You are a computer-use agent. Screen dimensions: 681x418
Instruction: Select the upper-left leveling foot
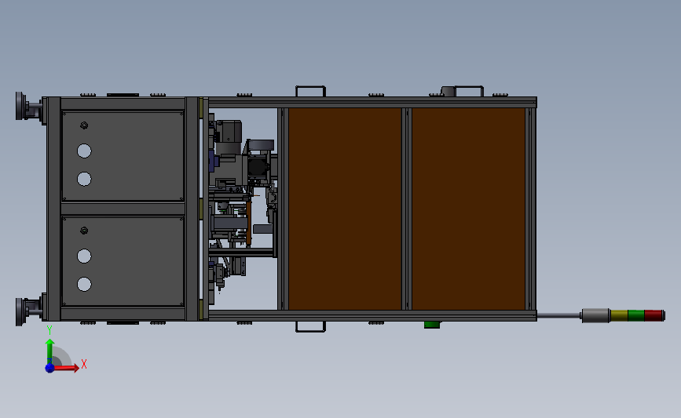point(28,106)
